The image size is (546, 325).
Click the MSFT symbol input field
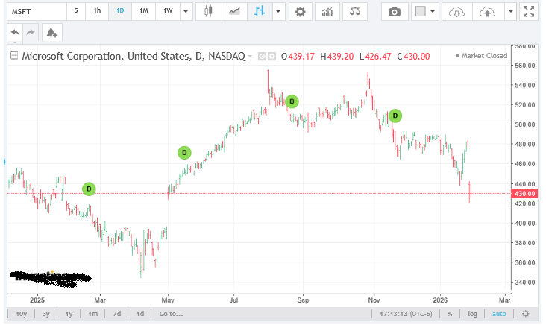[34, 12]
